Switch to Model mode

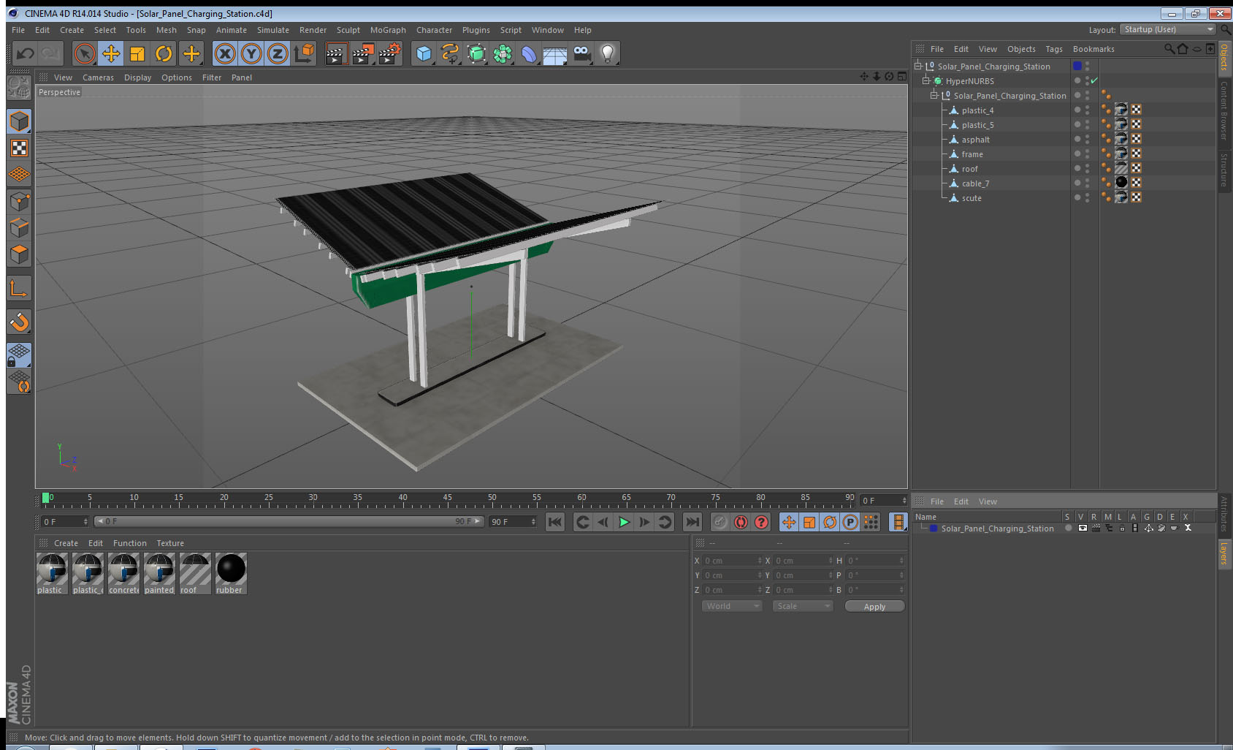tap(19, 121)
